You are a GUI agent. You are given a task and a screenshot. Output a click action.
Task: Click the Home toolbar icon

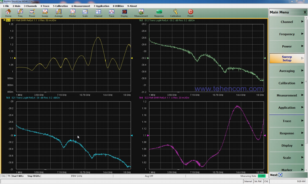8,13
